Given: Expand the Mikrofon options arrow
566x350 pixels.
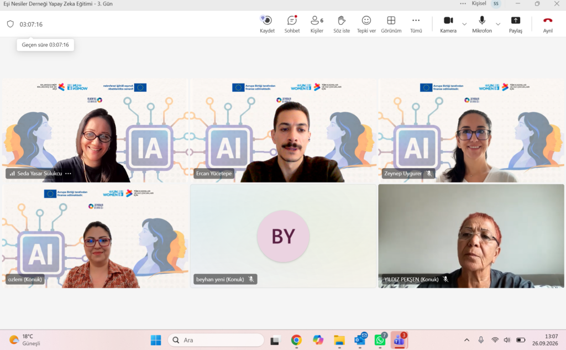Looking at the screenshot, I should click(498, 24).
